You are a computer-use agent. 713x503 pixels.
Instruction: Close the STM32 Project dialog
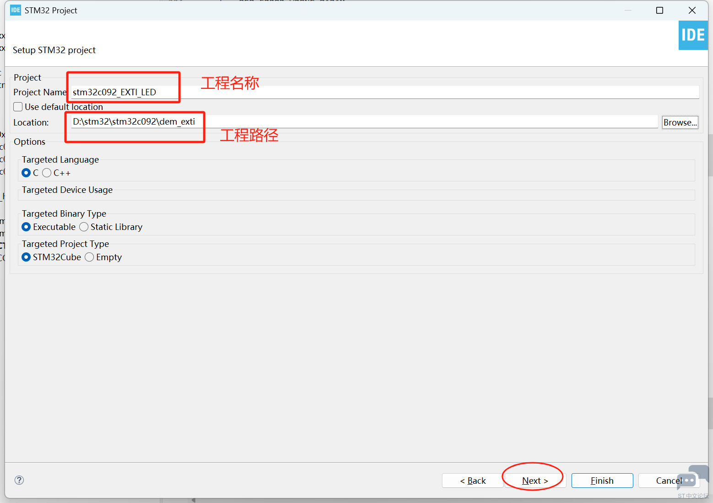(692, 10)
